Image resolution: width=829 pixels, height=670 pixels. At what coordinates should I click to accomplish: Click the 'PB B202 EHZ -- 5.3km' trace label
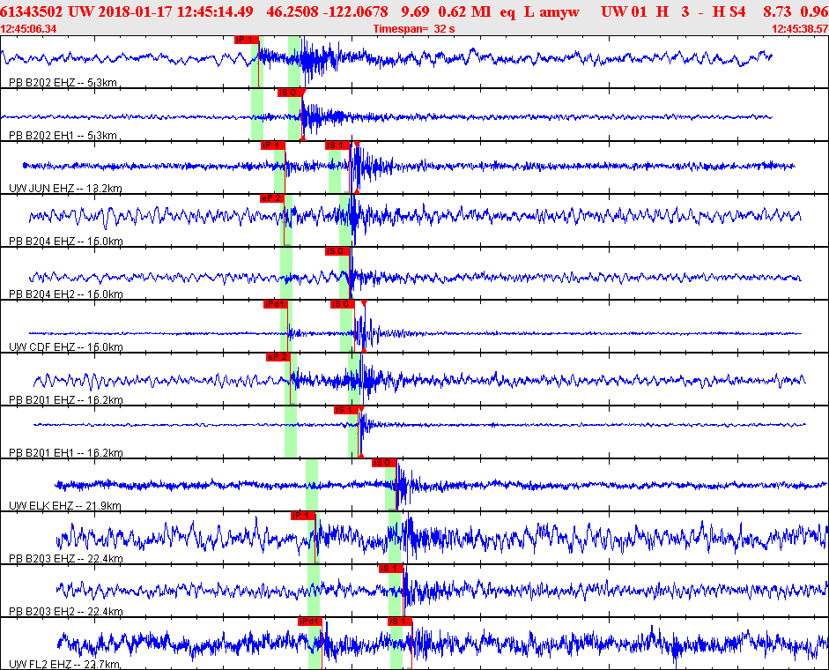coord(63,83)
